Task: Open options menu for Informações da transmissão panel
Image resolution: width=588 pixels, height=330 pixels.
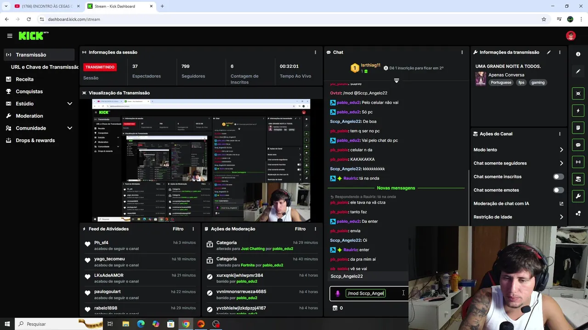Action: [x=560, y=52]
